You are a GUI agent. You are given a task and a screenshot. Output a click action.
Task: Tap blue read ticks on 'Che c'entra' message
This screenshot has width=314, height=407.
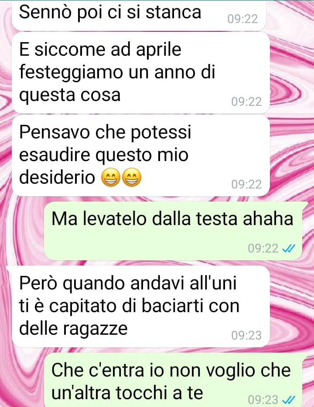point(289,399)
